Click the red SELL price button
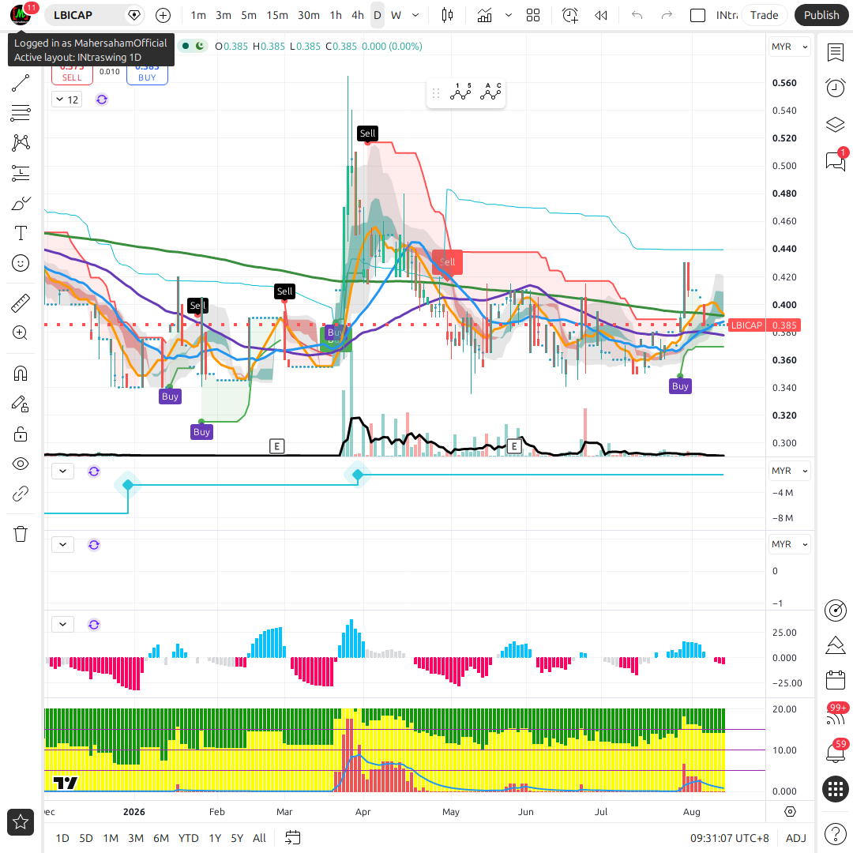 click(72, 74)
